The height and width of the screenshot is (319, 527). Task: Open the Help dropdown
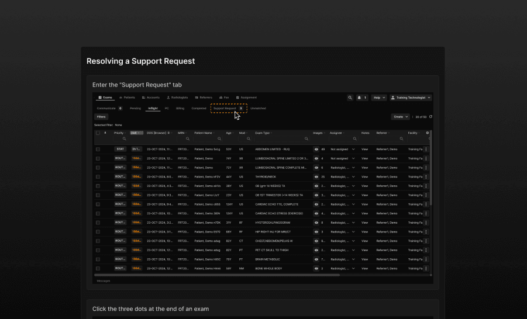point(379,98)
